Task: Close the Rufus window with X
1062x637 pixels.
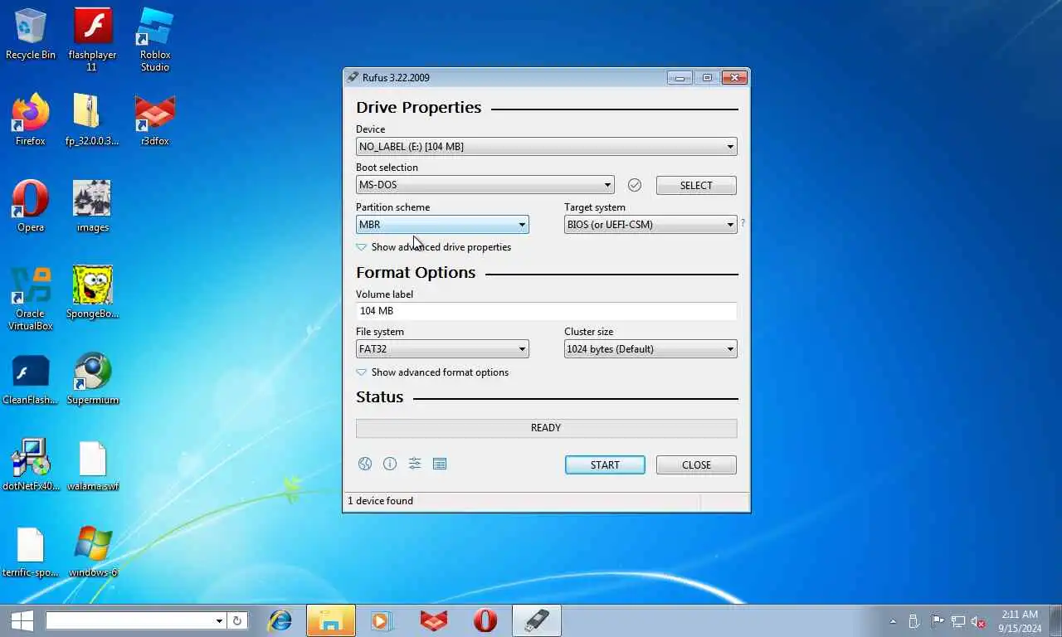Action: point(734,78)
